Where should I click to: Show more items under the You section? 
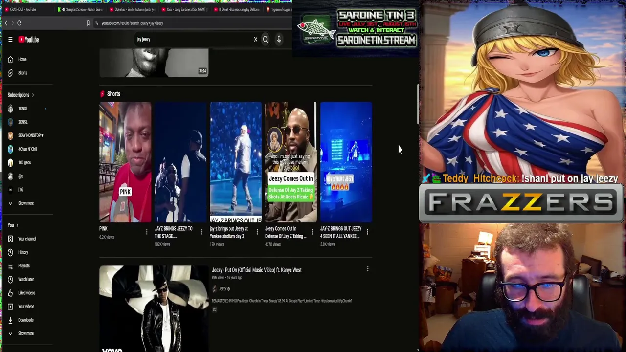27,333
